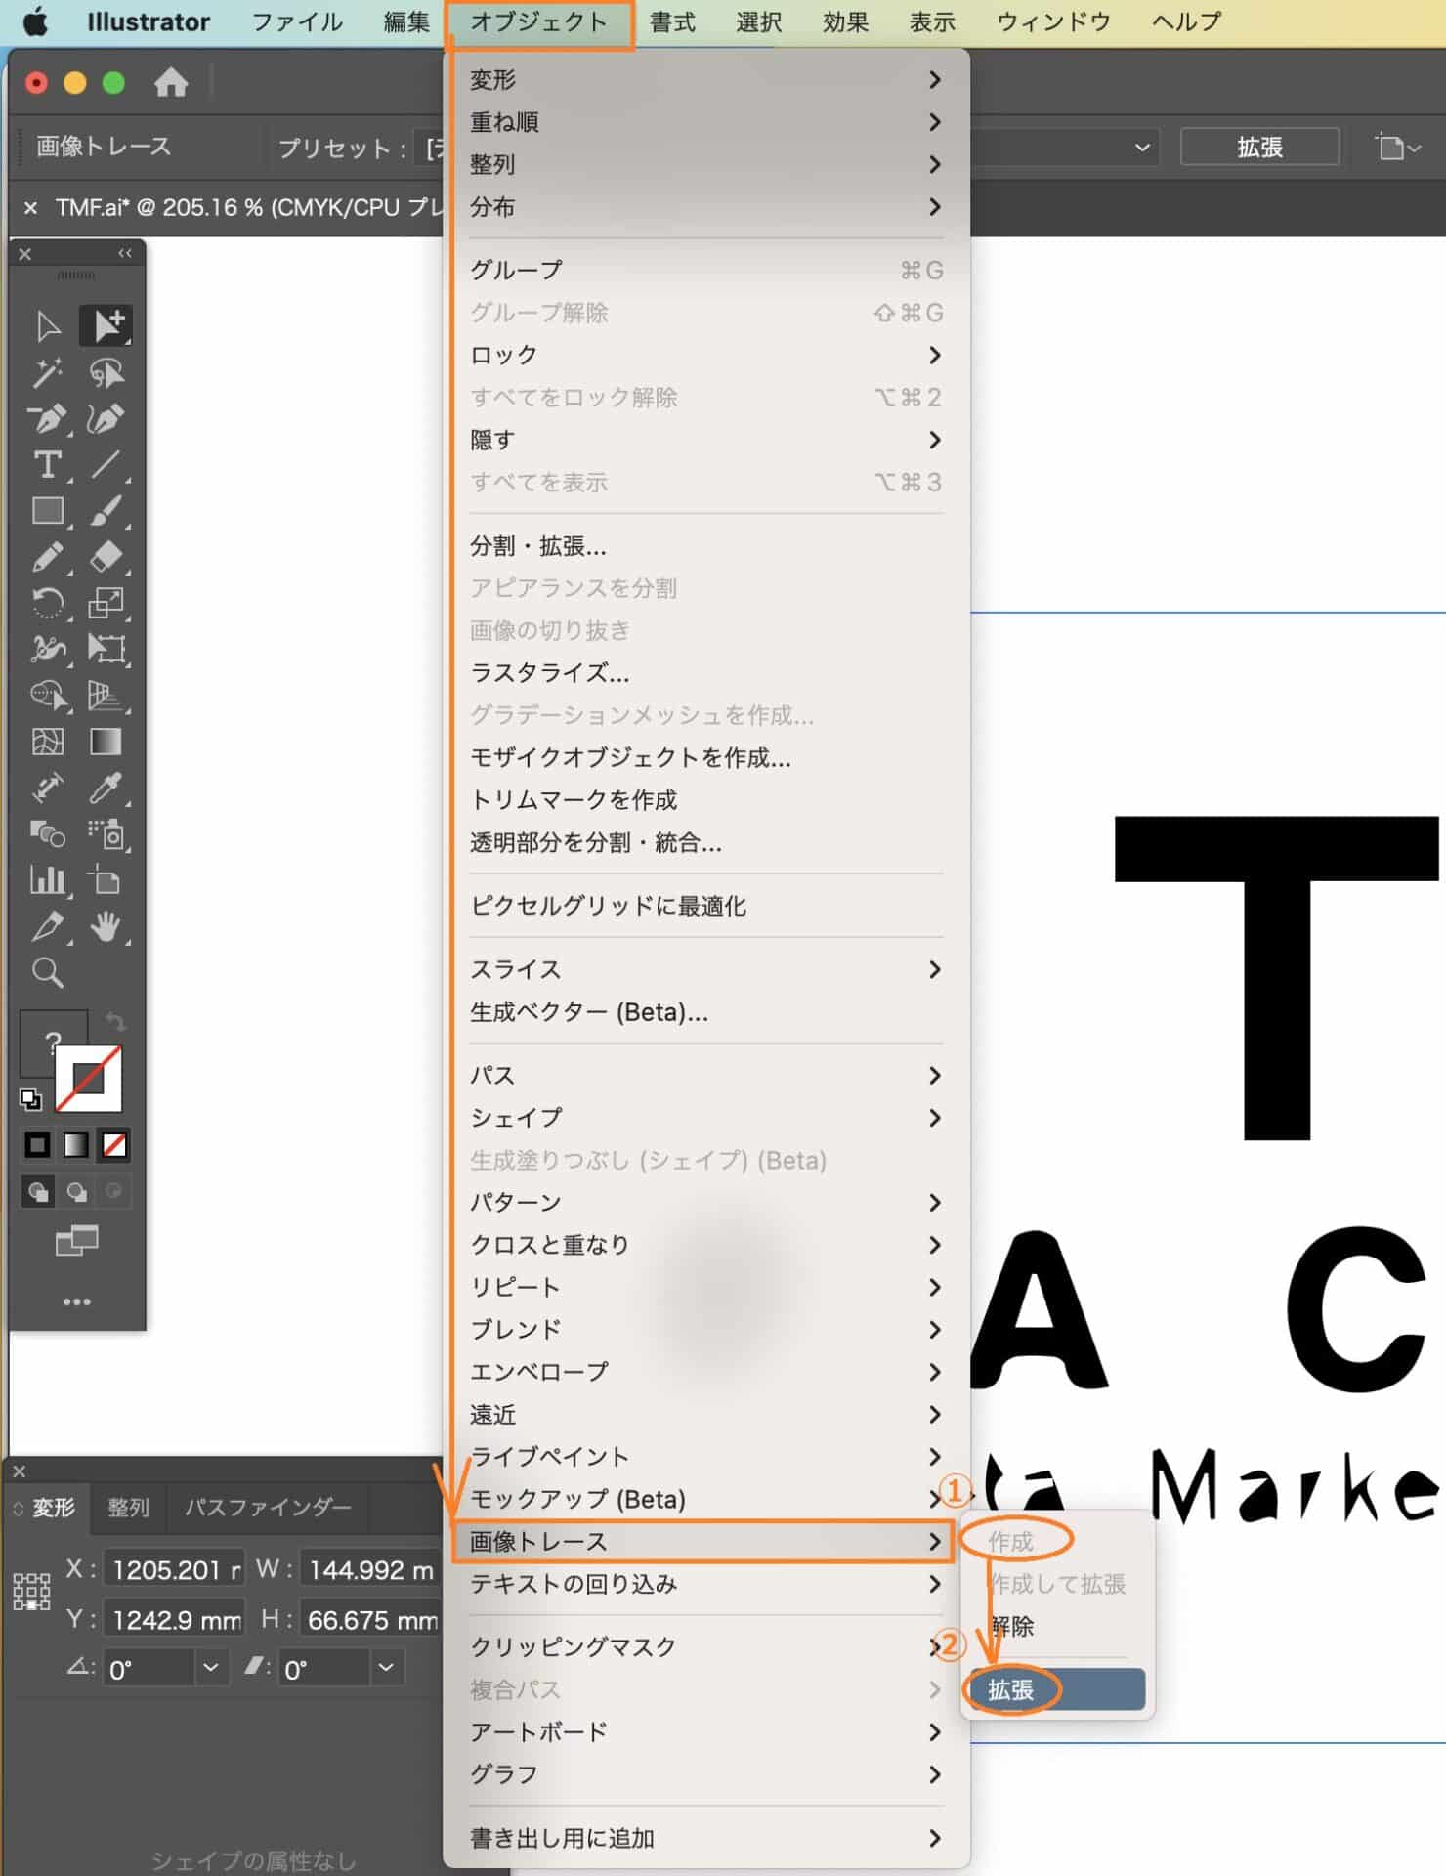Select the Perspective Grid tool
This screenshot has width=1446, height=1876.
106,696
